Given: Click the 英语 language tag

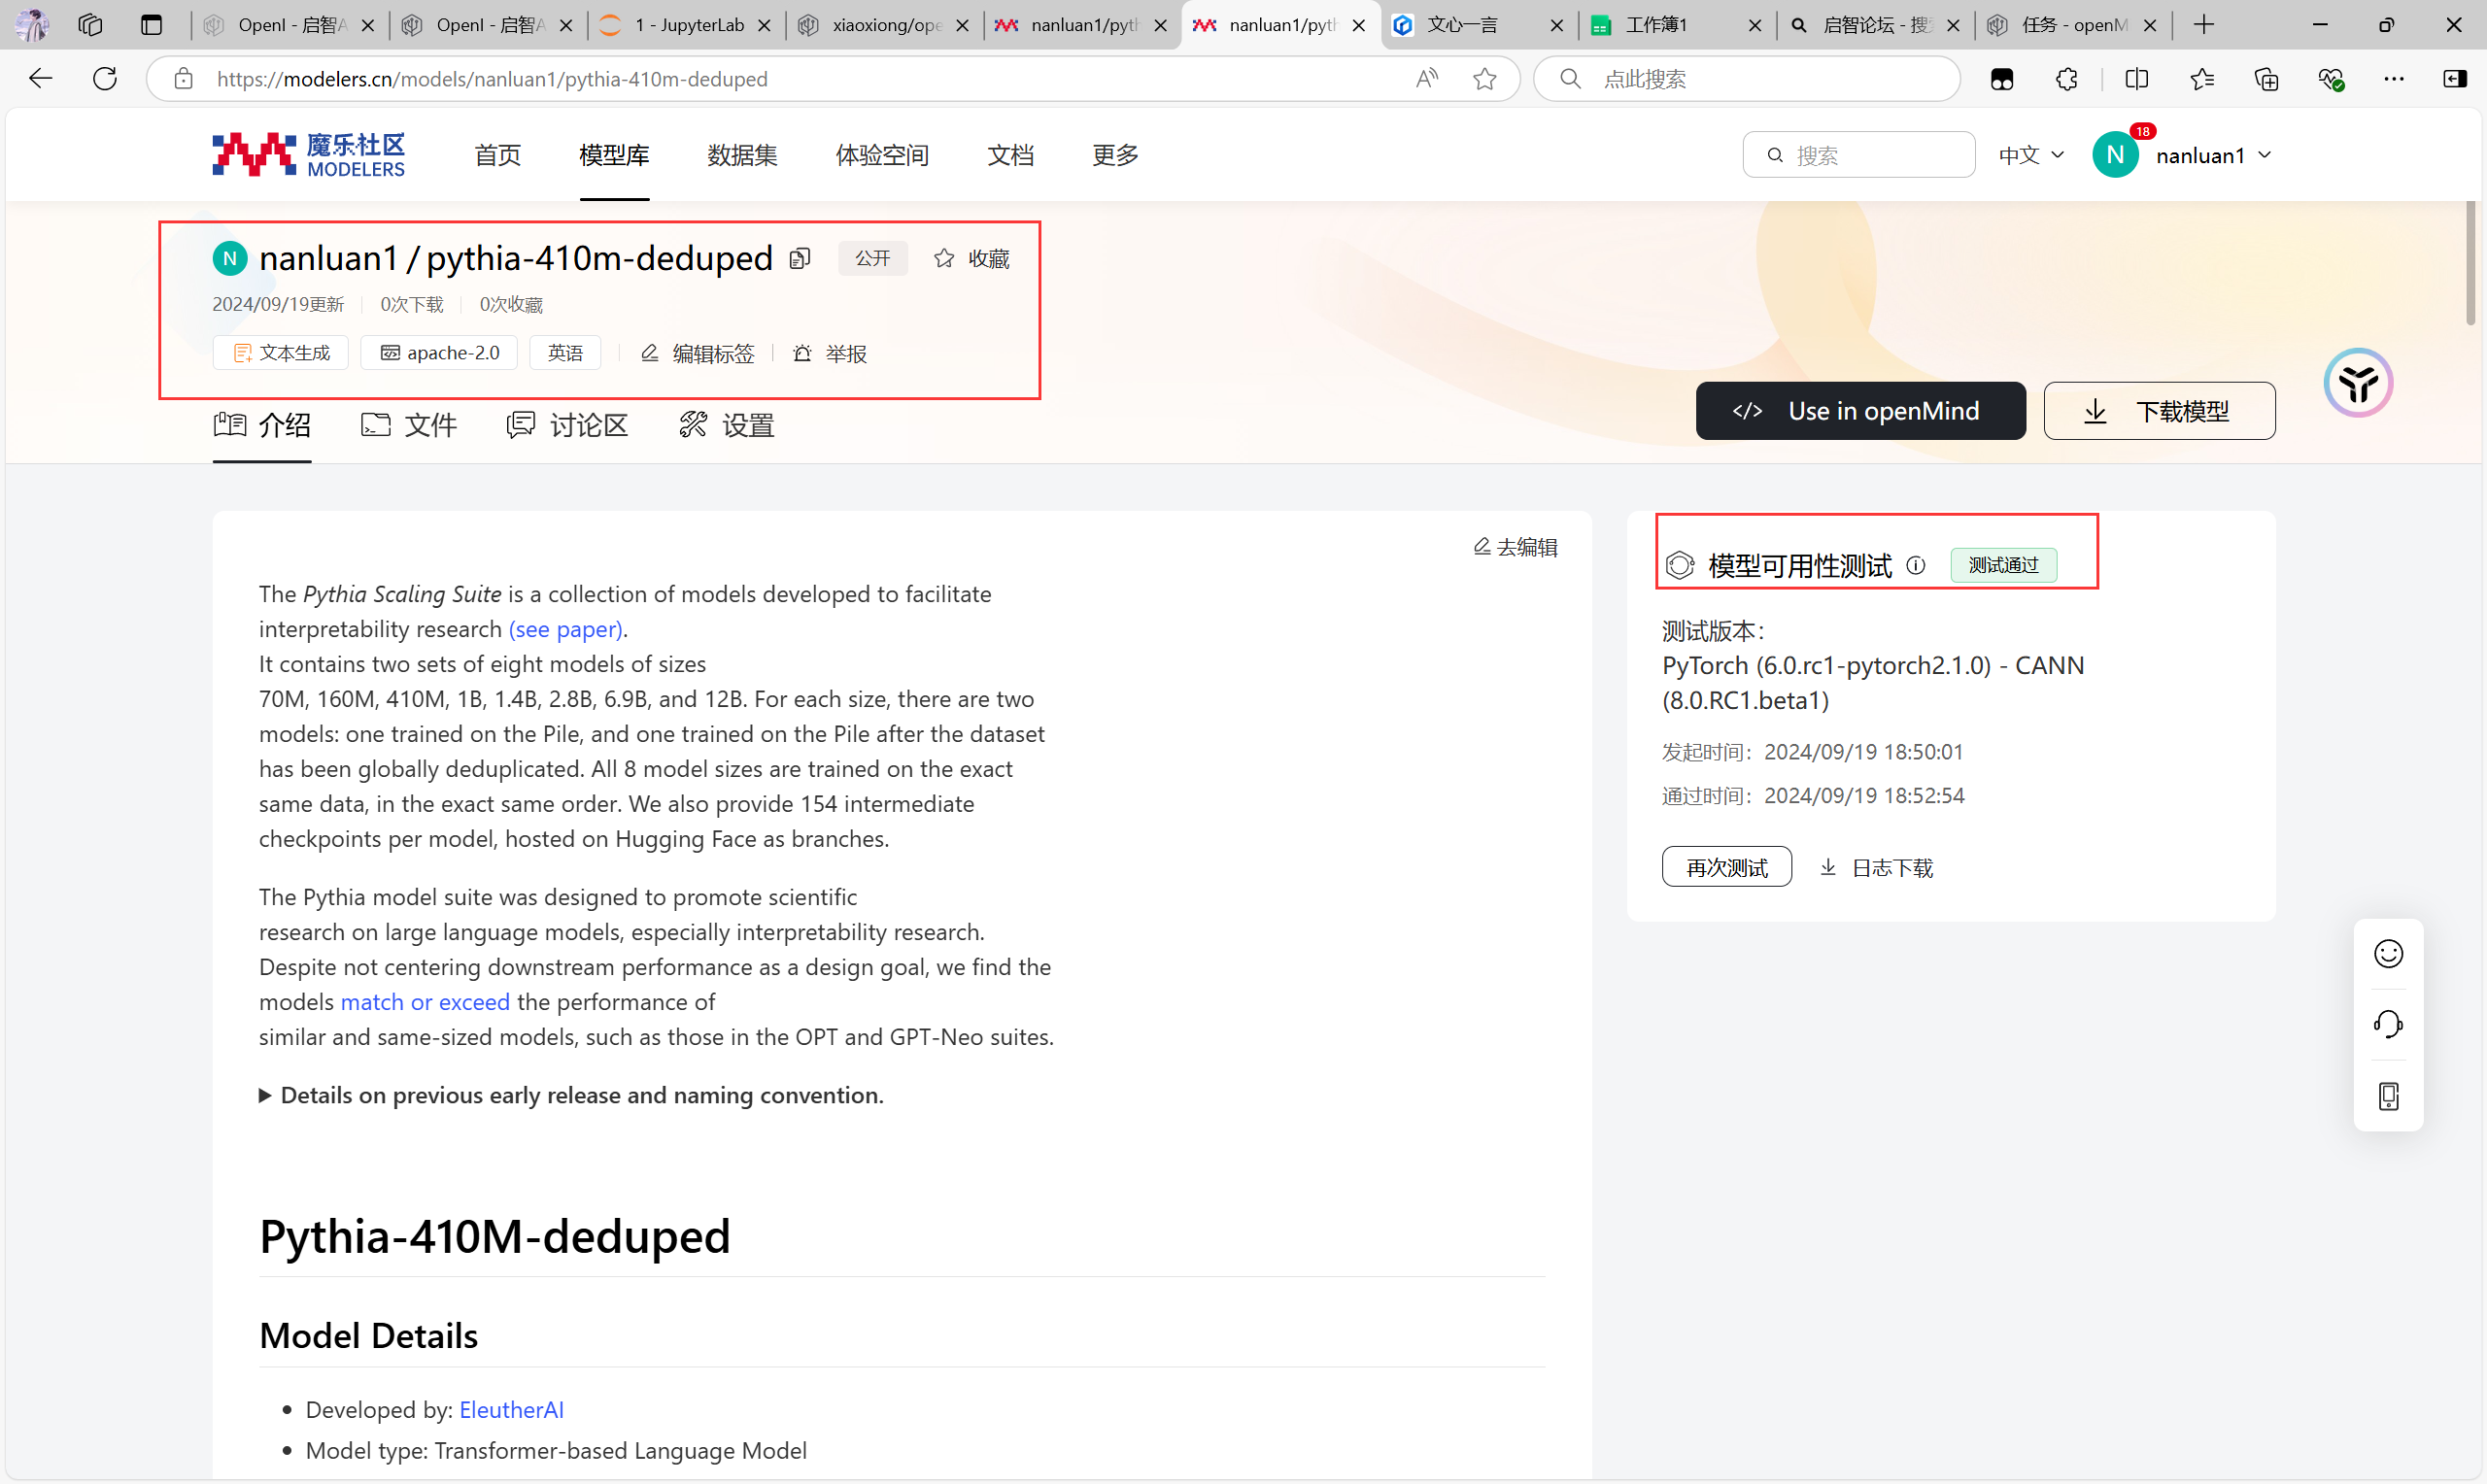Looking at the screenshot, I should (x=565, y=353).
